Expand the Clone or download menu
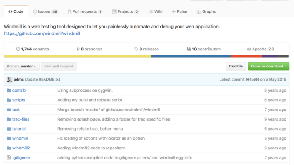Viewport: 294px width, 165px height. point(268,66)
